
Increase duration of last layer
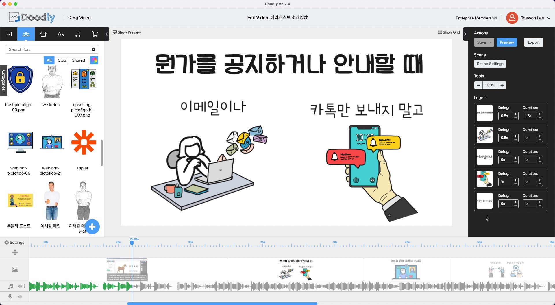click(x=540, y=202)
